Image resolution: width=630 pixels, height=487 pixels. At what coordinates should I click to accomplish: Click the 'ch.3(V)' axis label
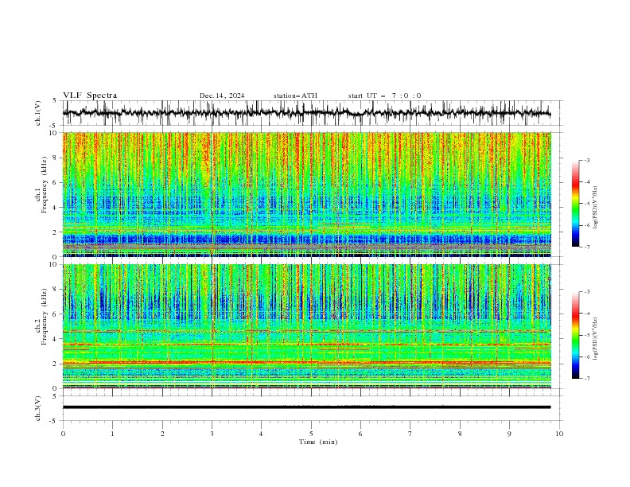tap(38, 408)
